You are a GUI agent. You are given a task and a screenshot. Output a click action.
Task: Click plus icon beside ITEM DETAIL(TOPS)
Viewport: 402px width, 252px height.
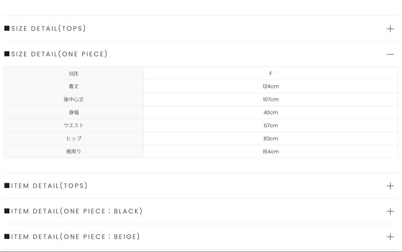(x=390, y=186)
